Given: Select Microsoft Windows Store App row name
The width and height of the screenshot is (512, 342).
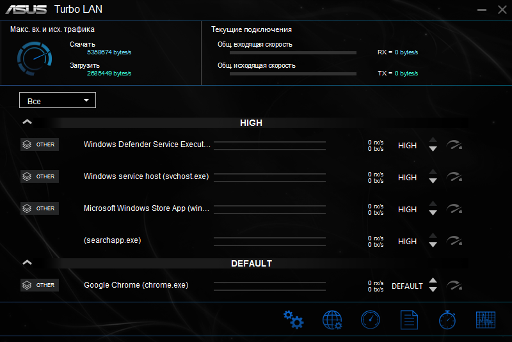Looking at the screenshot, I should pos(147,208).
